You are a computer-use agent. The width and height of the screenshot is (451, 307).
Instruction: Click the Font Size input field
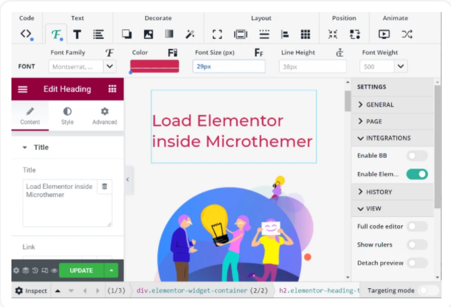[228, 66]
